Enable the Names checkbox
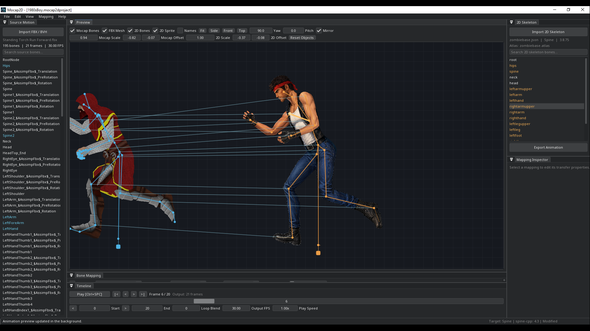 [x=180, y=31]
